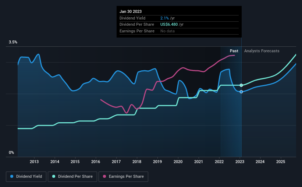Click the No data value in tooltip
Screen dimensions: 302x187
(167, 31)
